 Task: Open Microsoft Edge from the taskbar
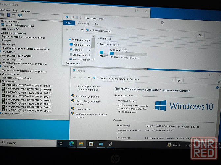(x=71, y=144)
